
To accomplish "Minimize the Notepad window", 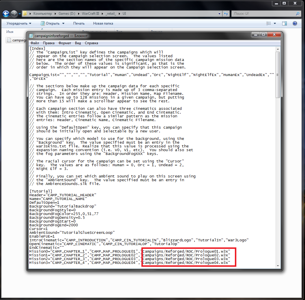I will coord(256,34).
